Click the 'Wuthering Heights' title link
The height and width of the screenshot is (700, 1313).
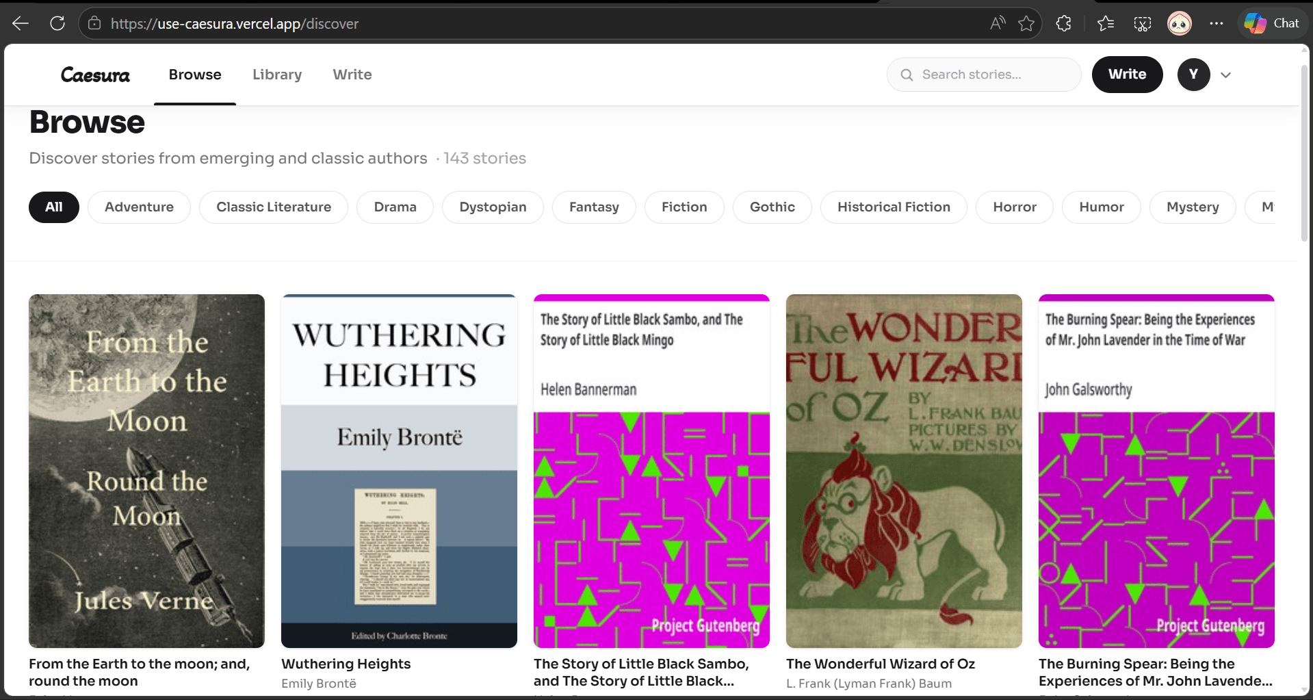[x=346, y=664]
